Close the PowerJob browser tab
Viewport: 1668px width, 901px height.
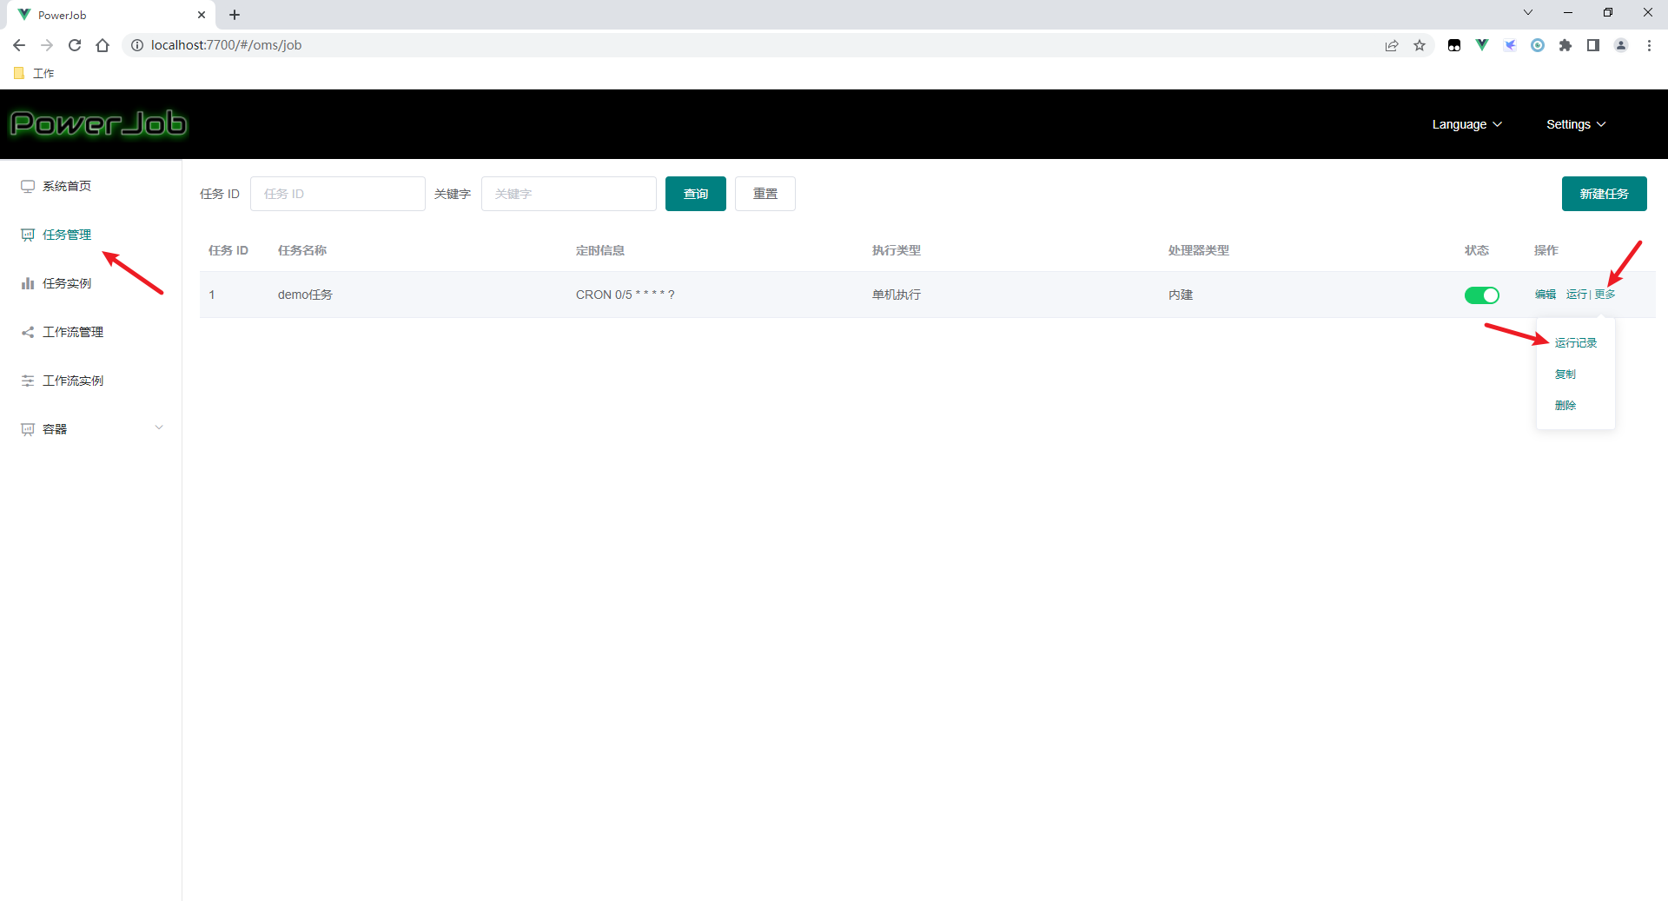[202, 15]
